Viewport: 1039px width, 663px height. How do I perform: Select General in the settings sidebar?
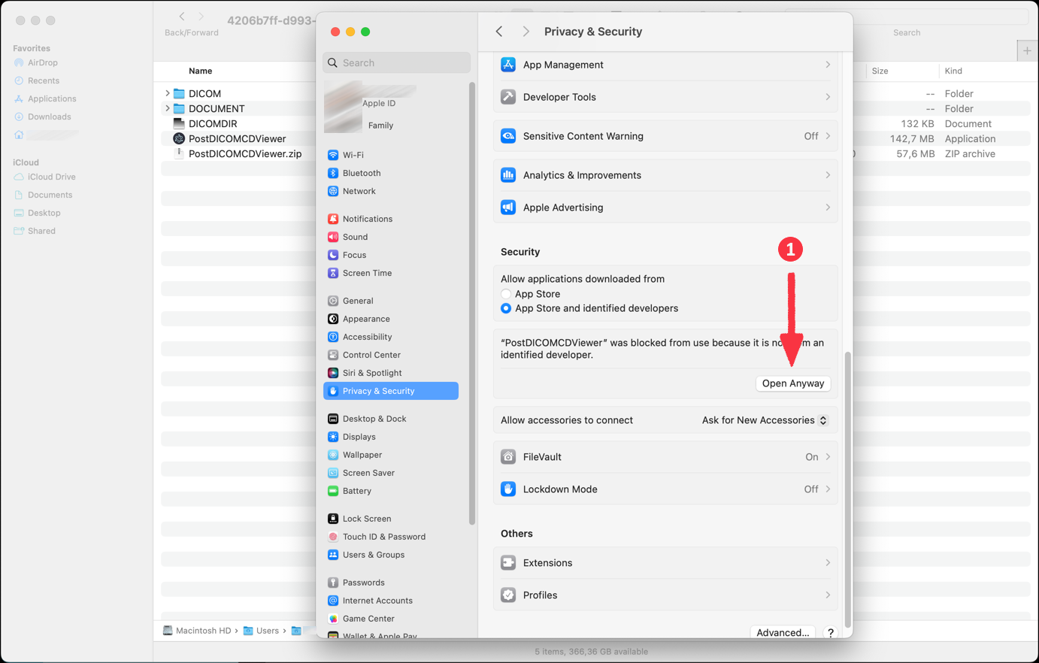coord(357,300)
